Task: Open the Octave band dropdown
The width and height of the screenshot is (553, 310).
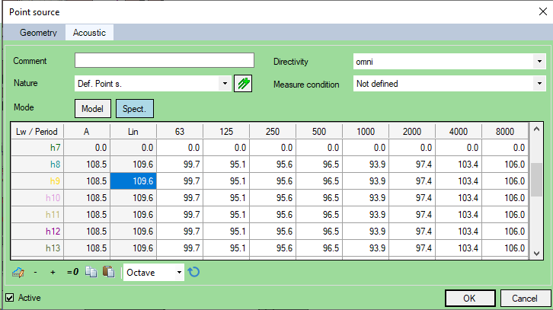Action: coord(155,272)
